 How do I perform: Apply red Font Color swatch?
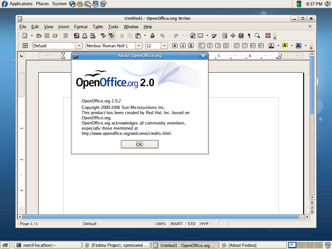point(271,45)
